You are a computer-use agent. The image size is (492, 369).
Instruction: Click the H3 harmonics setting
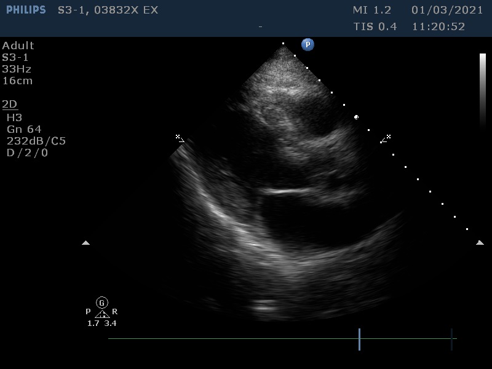click(x=14, y=117)
